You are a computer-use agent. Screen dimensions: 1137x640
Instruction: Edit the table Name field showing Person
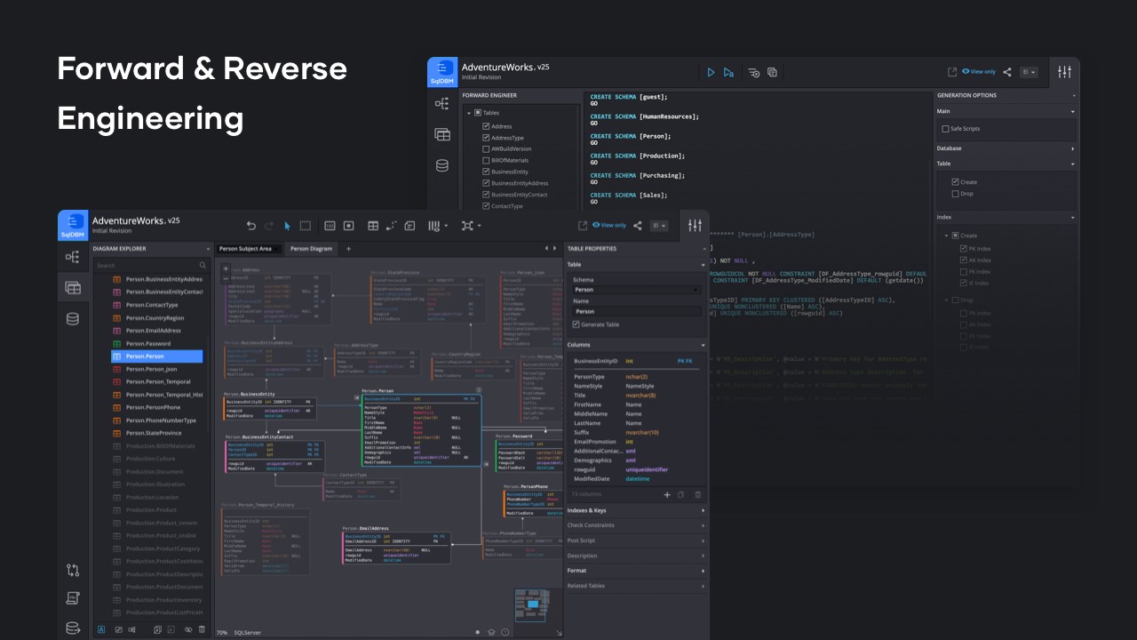click(x=637, y=311)
